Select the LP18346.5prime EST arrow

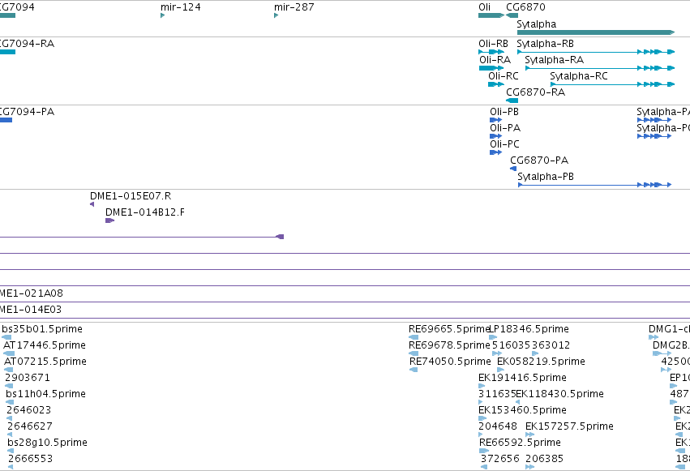tap(493, 337)
